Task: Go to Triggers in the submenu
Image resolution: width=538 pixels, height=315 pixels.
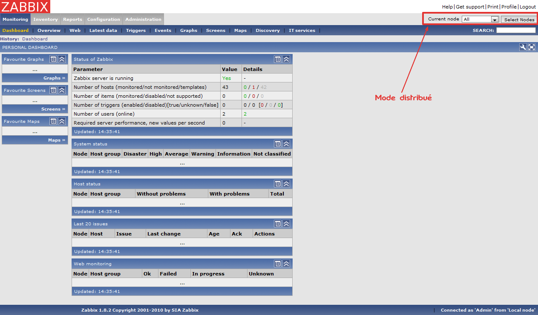Action: point(136,31)
